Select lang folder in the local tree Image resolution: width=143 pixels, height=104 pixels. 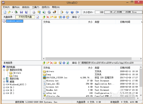point(15,76)
